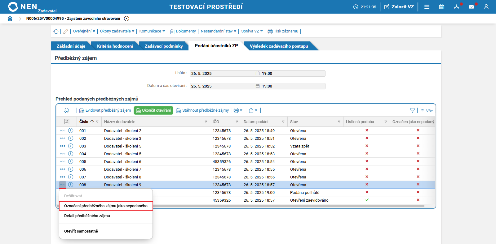Select Podání účastníků ZP tab
The width and height of the screenshot is (496, 244).
216,46
